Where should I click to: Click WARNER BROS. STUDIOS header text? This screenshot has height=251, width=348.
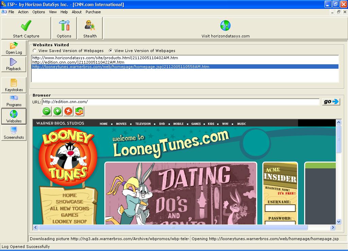[60, 123]
